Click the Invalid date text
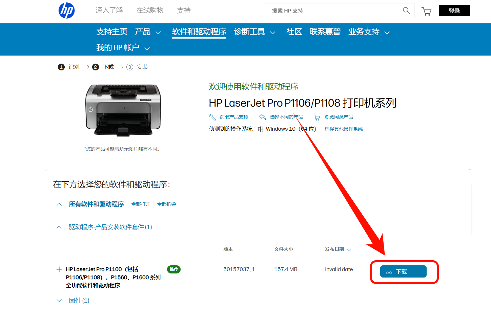This screenshot has width=491, height=309. (x=339, y=269)
